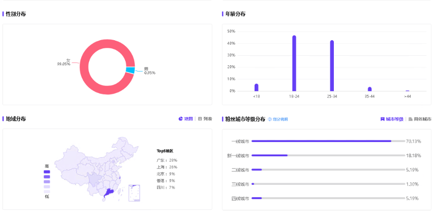433x213 pixels.
Task: Switch region view to 地图 (map) tab
Action: click(x=188, y=119)
